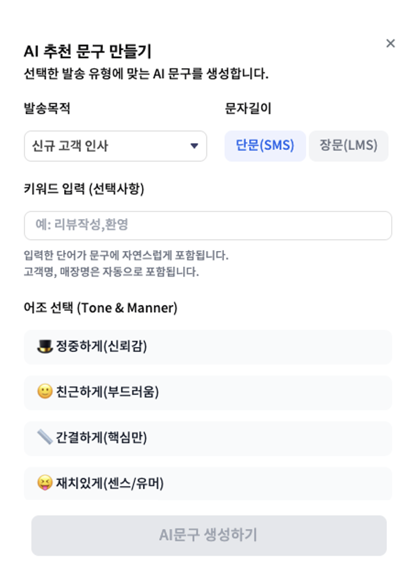Click the smiley face emoji icon
411x577 pixels.
(45, 392)
